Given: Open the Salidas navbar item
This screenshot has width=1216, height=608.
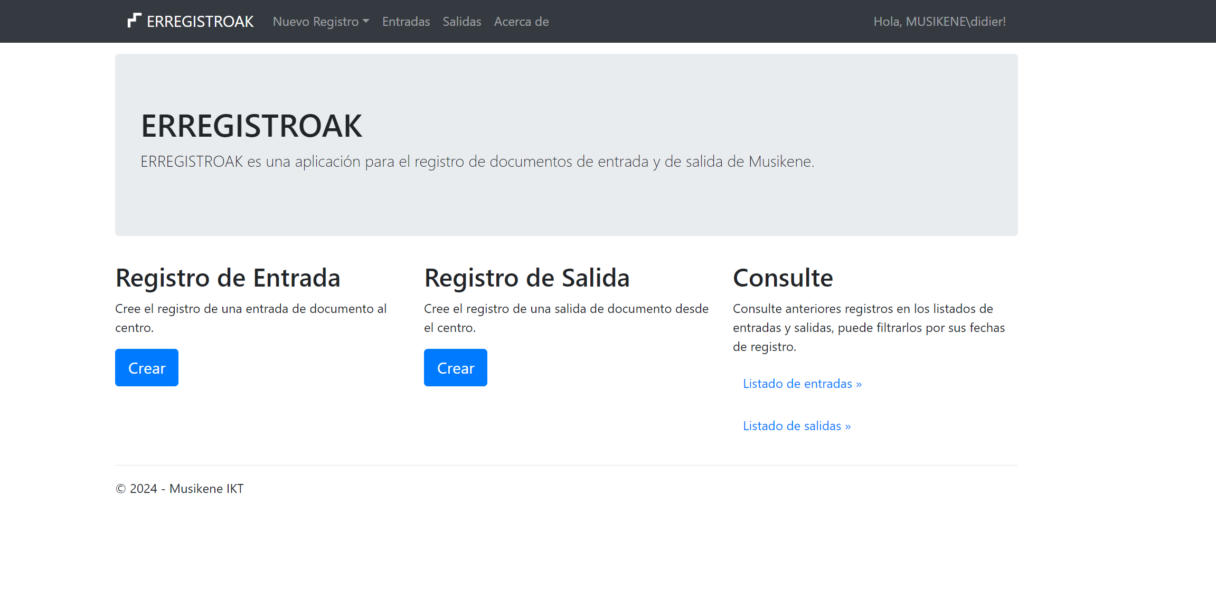Looking at the screenshot, I should pos(461,22).
